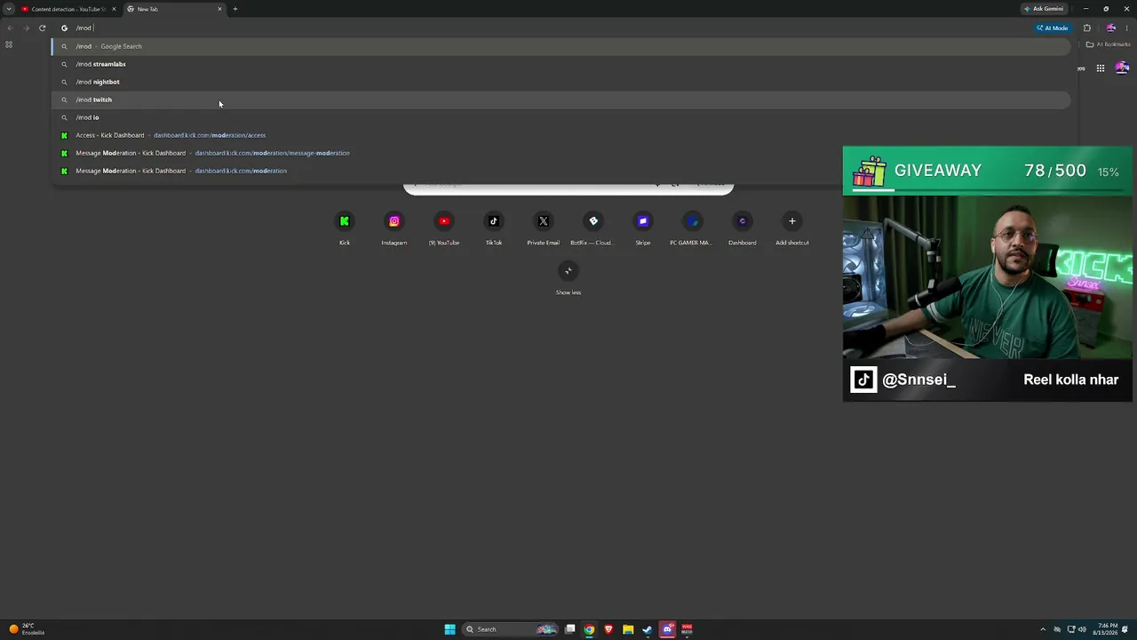The width and height of the screenshot is (1137, 640).
Task: Open Steam from the taskbar
Action: [648, 629]
